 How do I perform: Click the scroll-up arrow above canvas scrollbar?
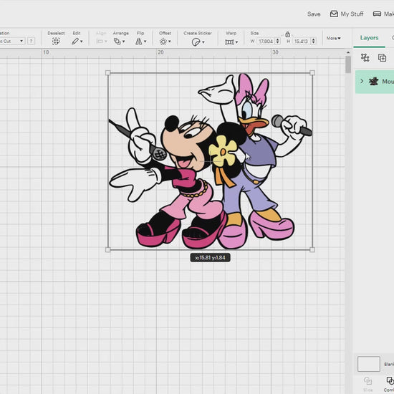(x=348, y=52)
